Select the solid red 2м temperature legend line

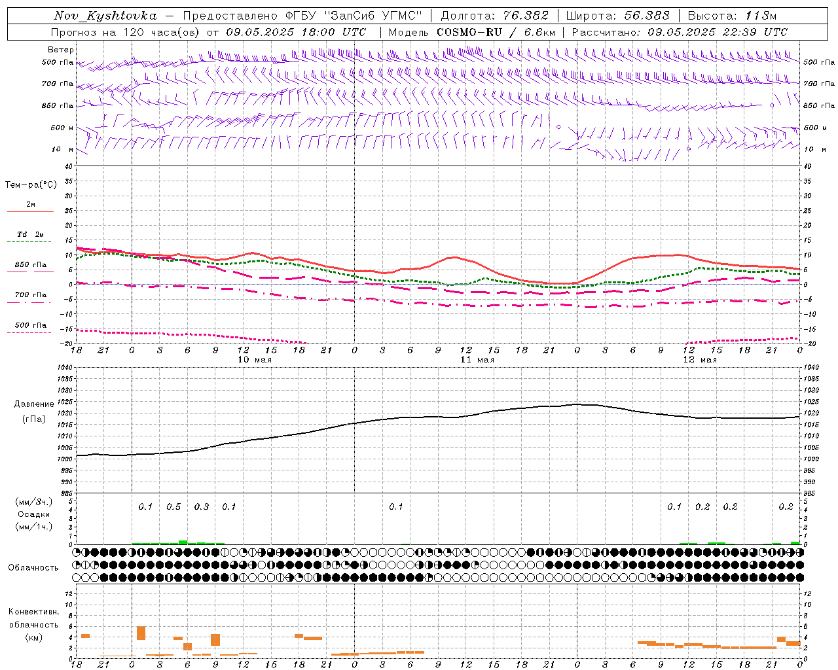pyautogui.click(x=30, y=211)
